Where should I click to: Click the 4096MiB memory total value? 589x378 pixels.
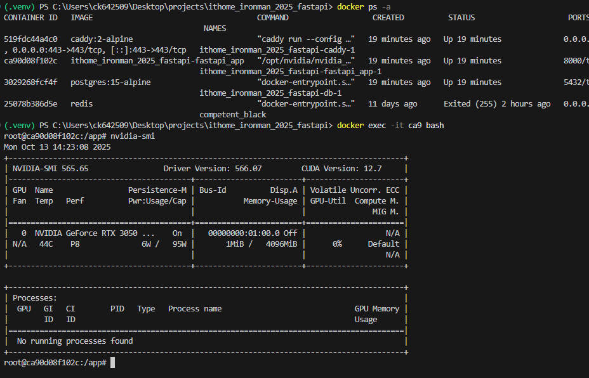(x=281, y=244)
